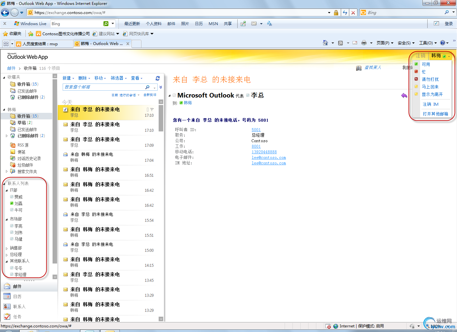Click in the 搜索整个邮箱 search field
Screen dimensions: 457x332
click(104, 87)
